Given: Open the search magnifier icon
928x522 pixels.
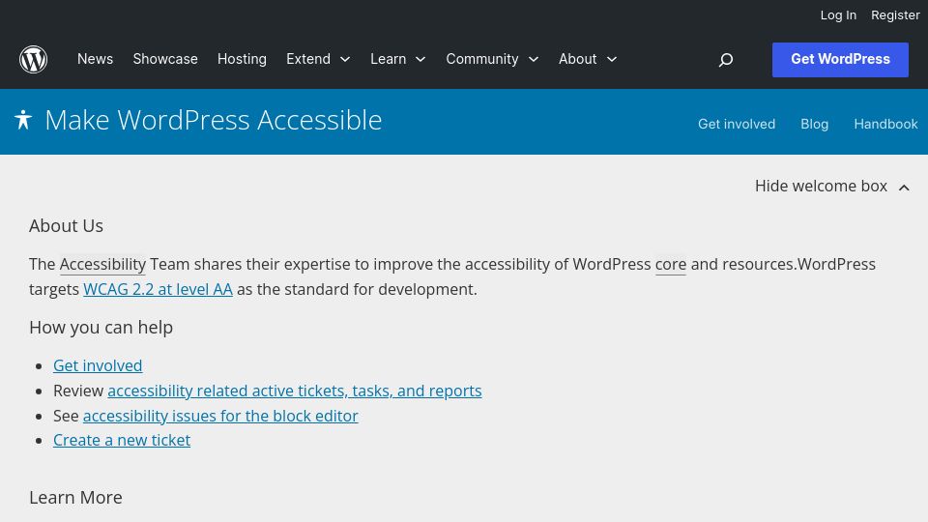Looking at the screenshot, I should pos(726,60).
